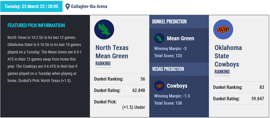The width and height of the screenshot is (270, 118).
Task: Click Oklahoma State Dunkel Ranking value 83
Action: click(262, 87)
